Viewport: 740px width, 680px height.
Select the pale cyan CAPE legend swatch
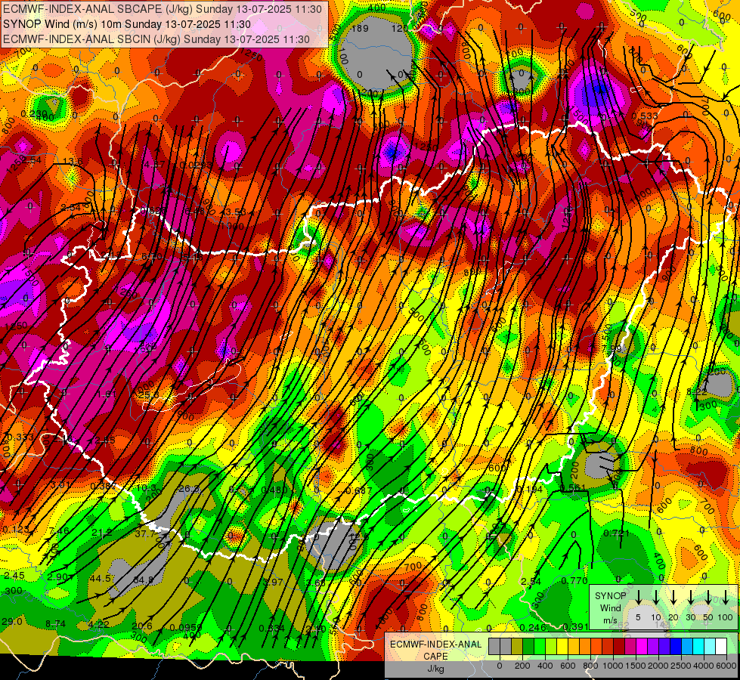coord(709,646)
